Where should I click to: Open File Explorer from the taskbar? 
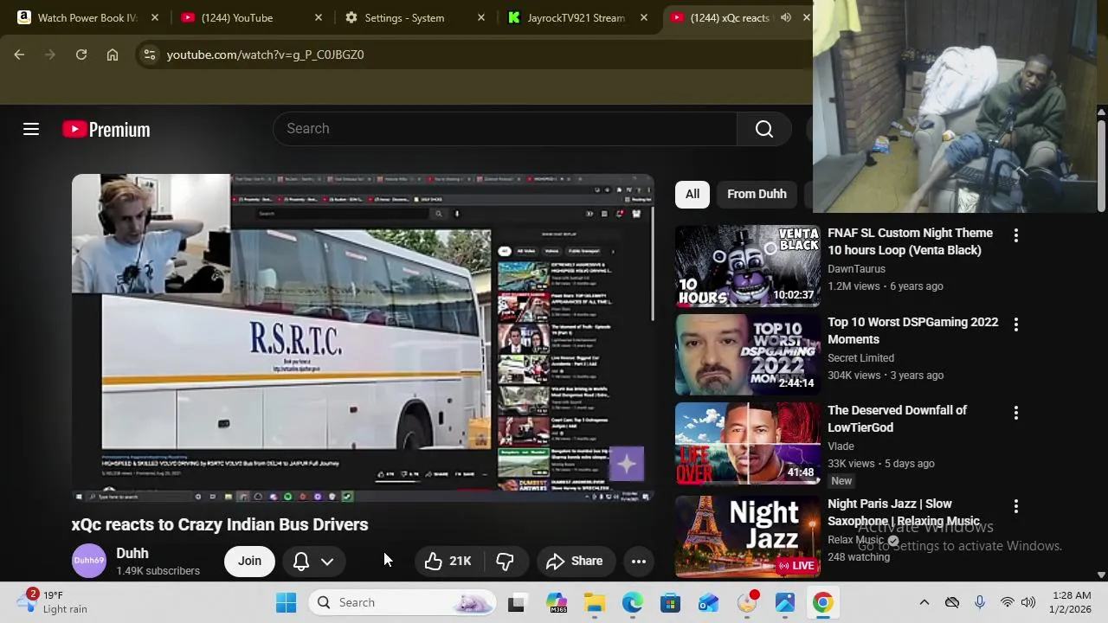pyautogui.click(x=595, y=602)
